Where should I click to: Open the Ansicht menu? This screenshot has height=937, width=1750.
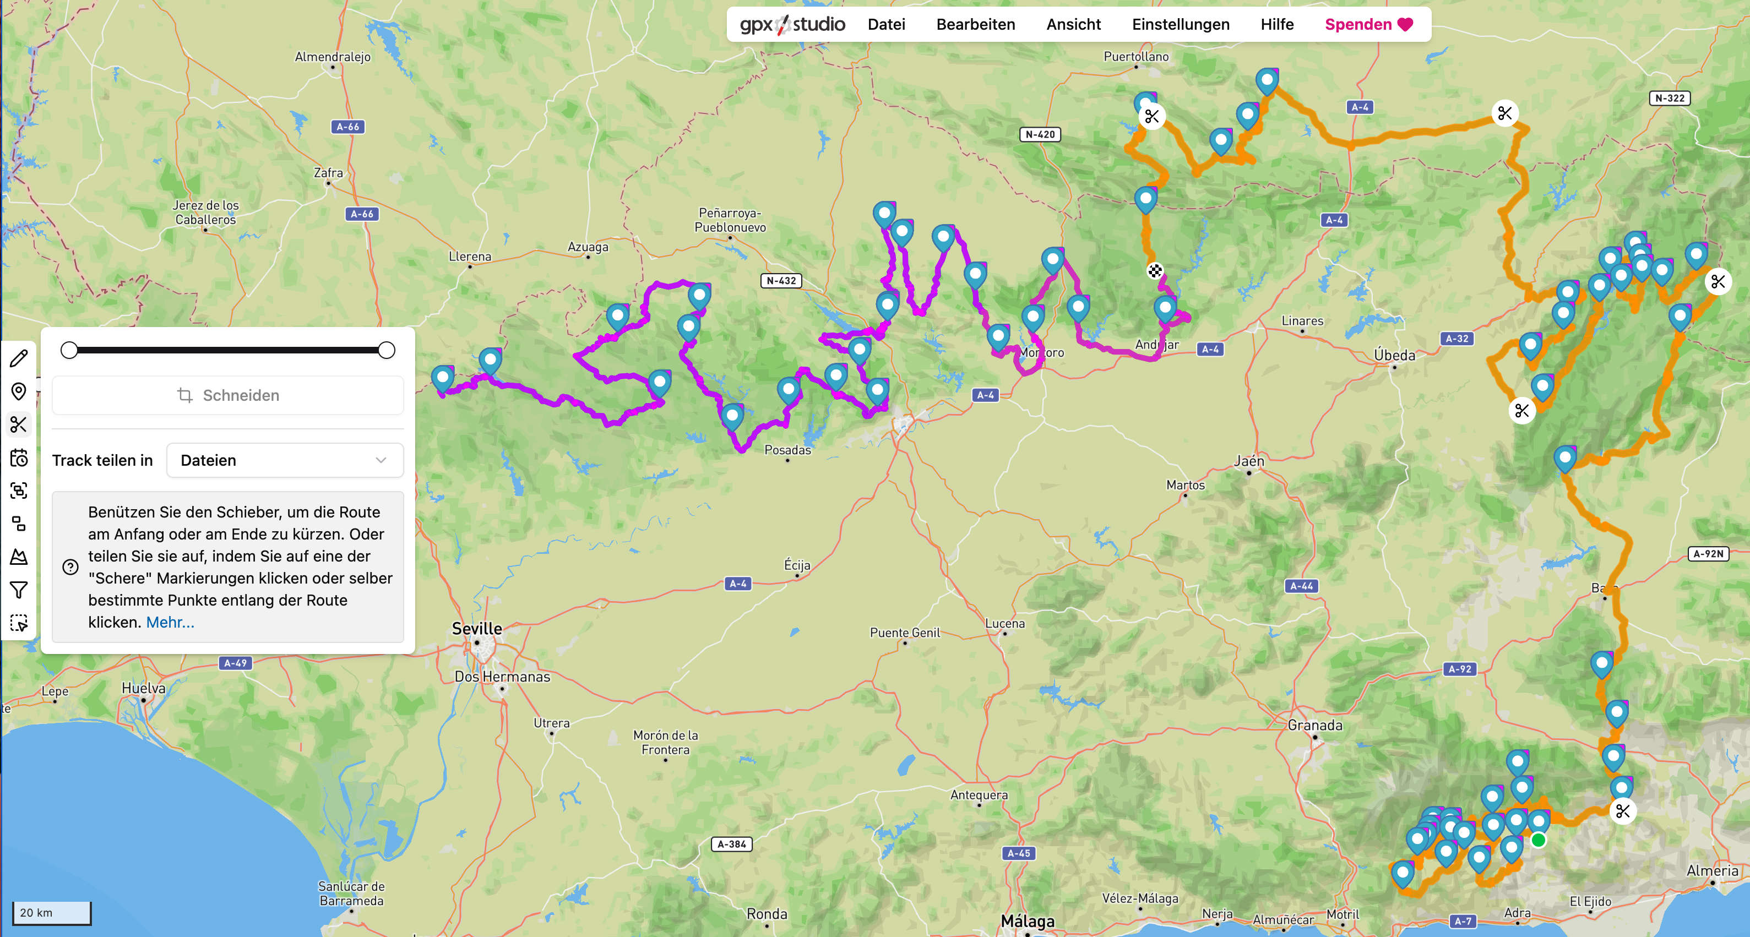(x=1073, y=24)
